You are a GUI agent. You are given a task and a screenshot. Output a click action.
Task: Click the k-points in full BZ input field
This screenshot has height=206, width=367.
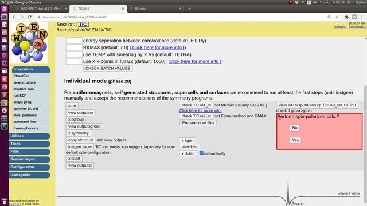74,61
